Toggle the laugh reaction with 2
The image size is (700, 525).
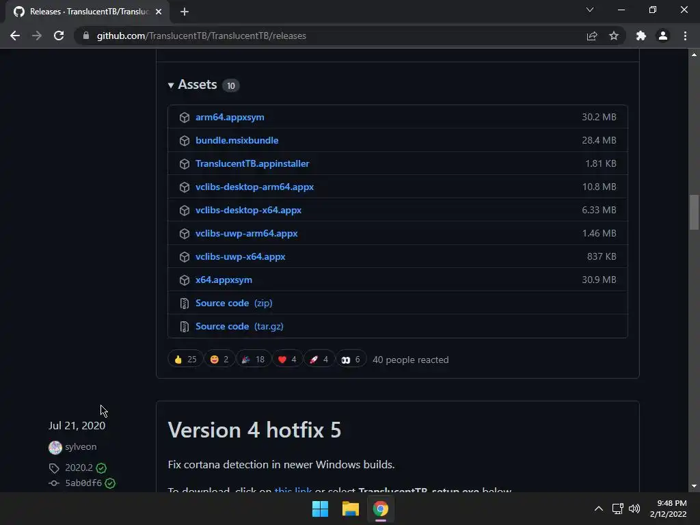219,360
